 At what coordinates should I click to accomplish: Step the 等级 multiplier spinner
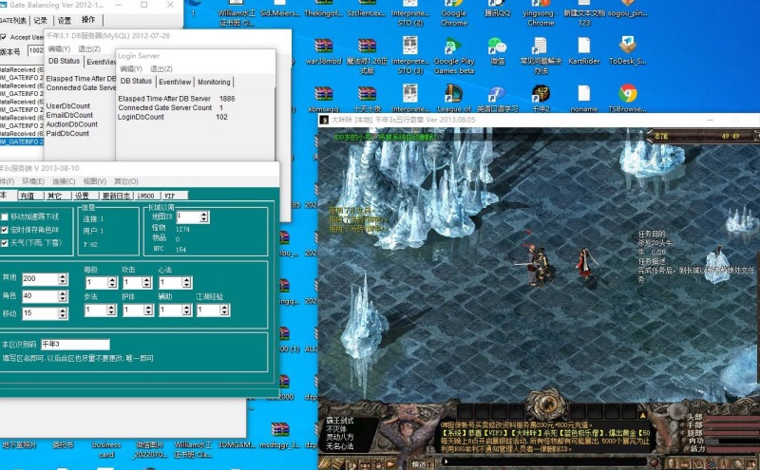tap(112, 282)
